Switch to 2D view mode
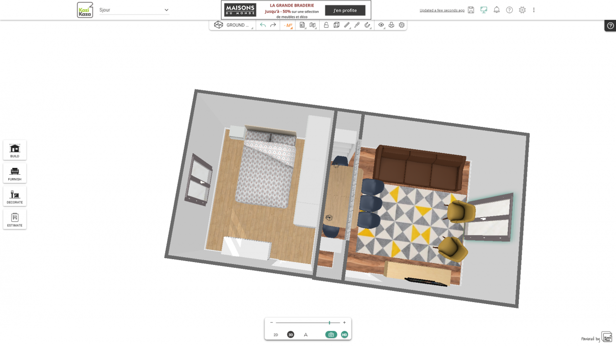 [x=276, y=335]
